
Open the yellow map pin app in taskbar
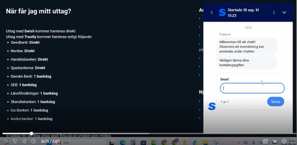185,143
